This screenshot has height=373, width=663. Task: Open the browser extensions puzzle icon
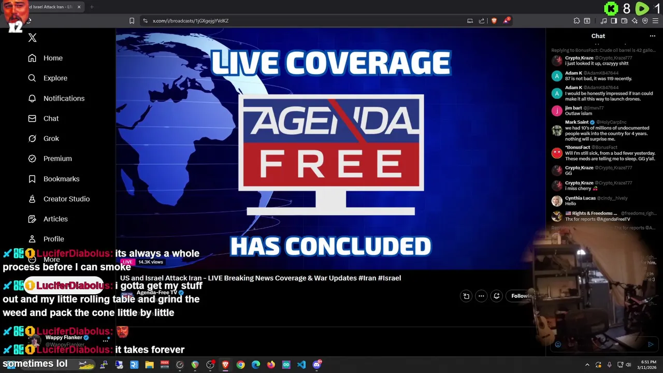coord(576,21)
